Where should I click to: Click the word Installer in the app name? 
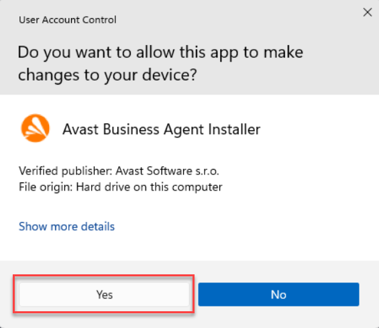pos(234,129)
